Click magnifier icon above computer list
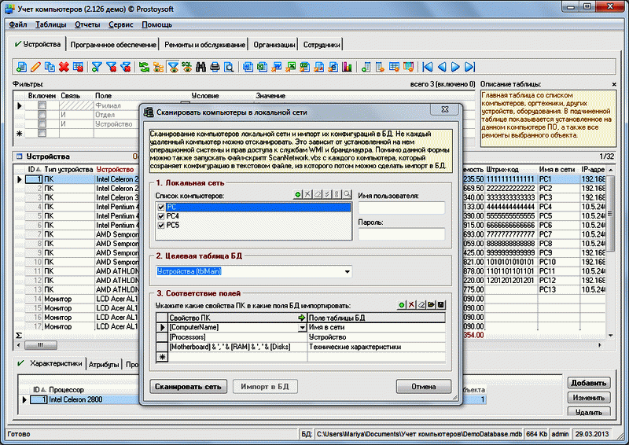The image size is (629, 445). (347, 194)
